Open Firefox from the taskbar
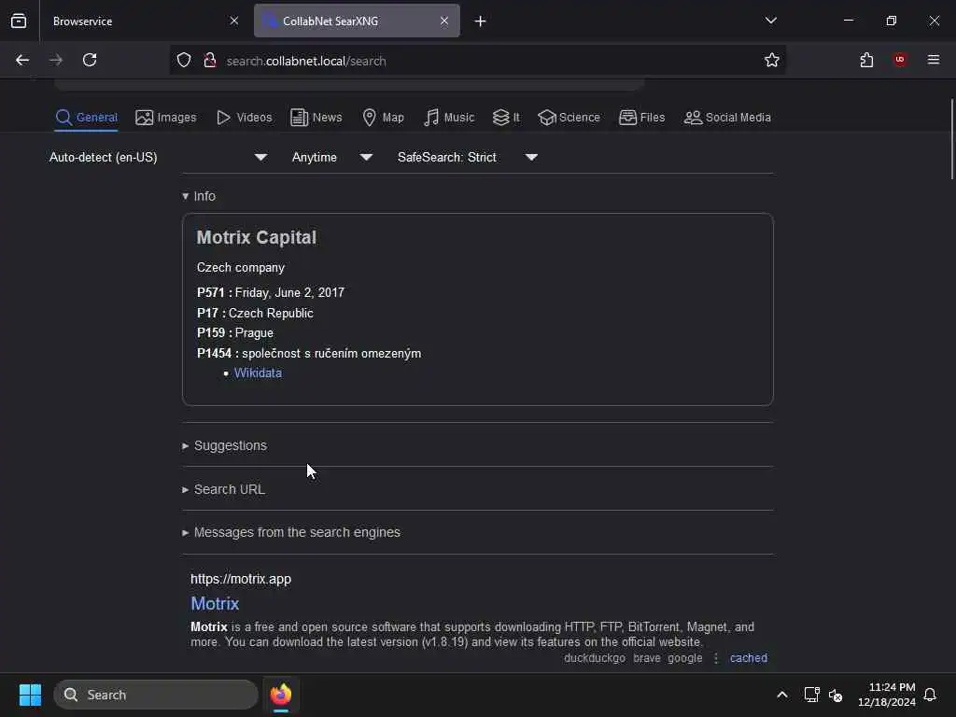This screenshot has height=717, width=956. coord(281,695)
